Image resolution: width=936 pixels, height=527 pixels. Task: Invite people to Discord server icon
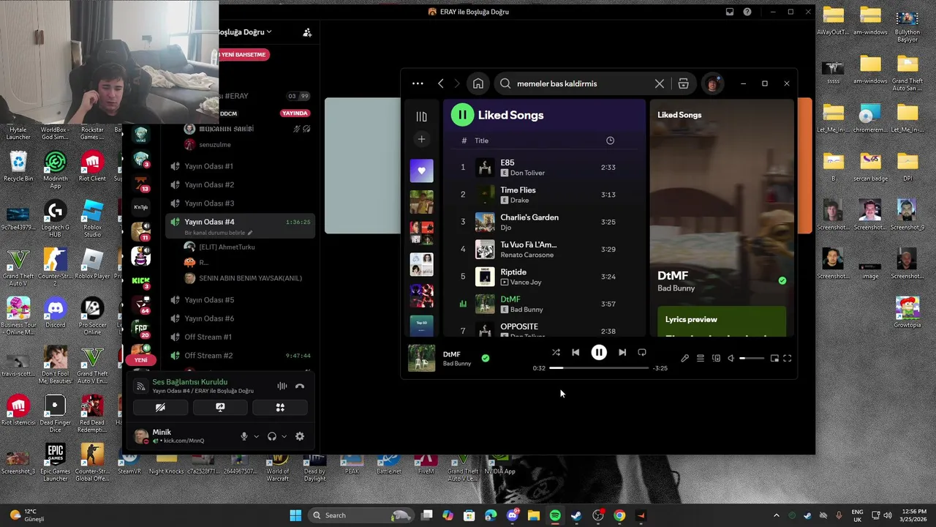tap(307, 32)
